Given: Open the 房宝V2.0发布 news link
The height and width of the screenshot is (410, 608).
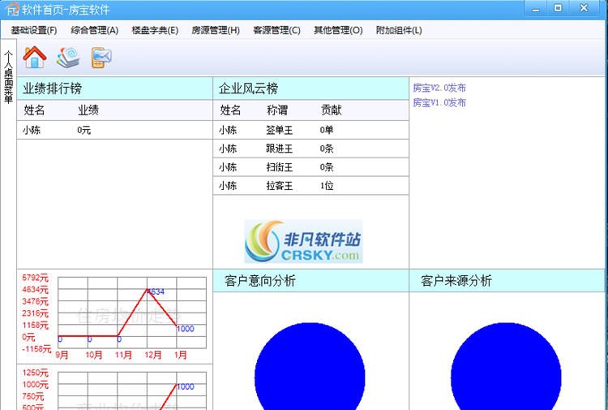Looking at the screenshot, I should (439, 88).
